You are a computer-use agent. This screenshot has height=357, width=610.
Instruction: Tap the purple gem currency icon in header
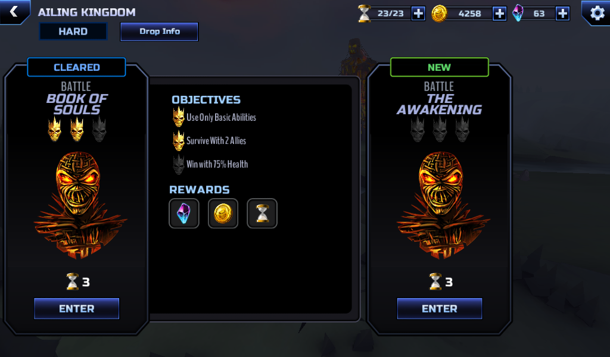click(518, 13)
